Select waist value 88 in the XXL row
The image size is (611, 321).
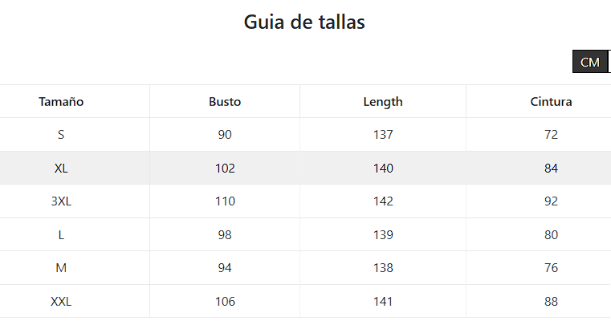tap(551, 302)
